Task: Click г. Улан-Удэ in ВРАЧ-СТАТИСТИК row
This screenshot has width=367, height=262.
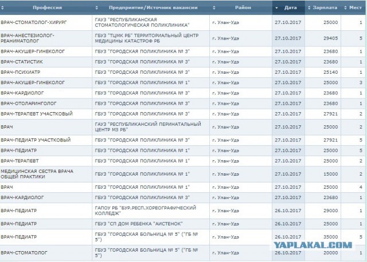Action: [225, 62]
